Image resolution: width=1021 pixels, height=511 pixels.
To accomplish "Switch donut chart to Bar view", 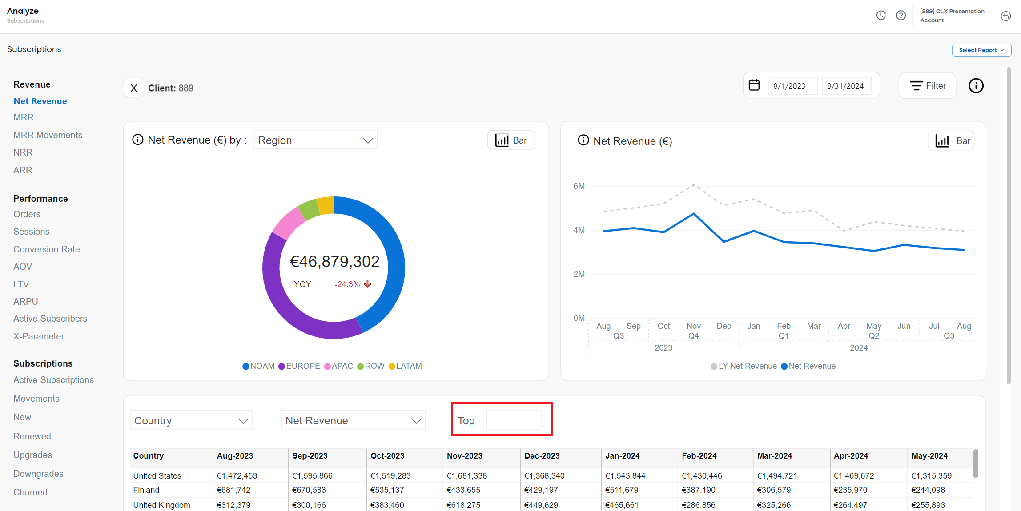I will click(511, 140).
